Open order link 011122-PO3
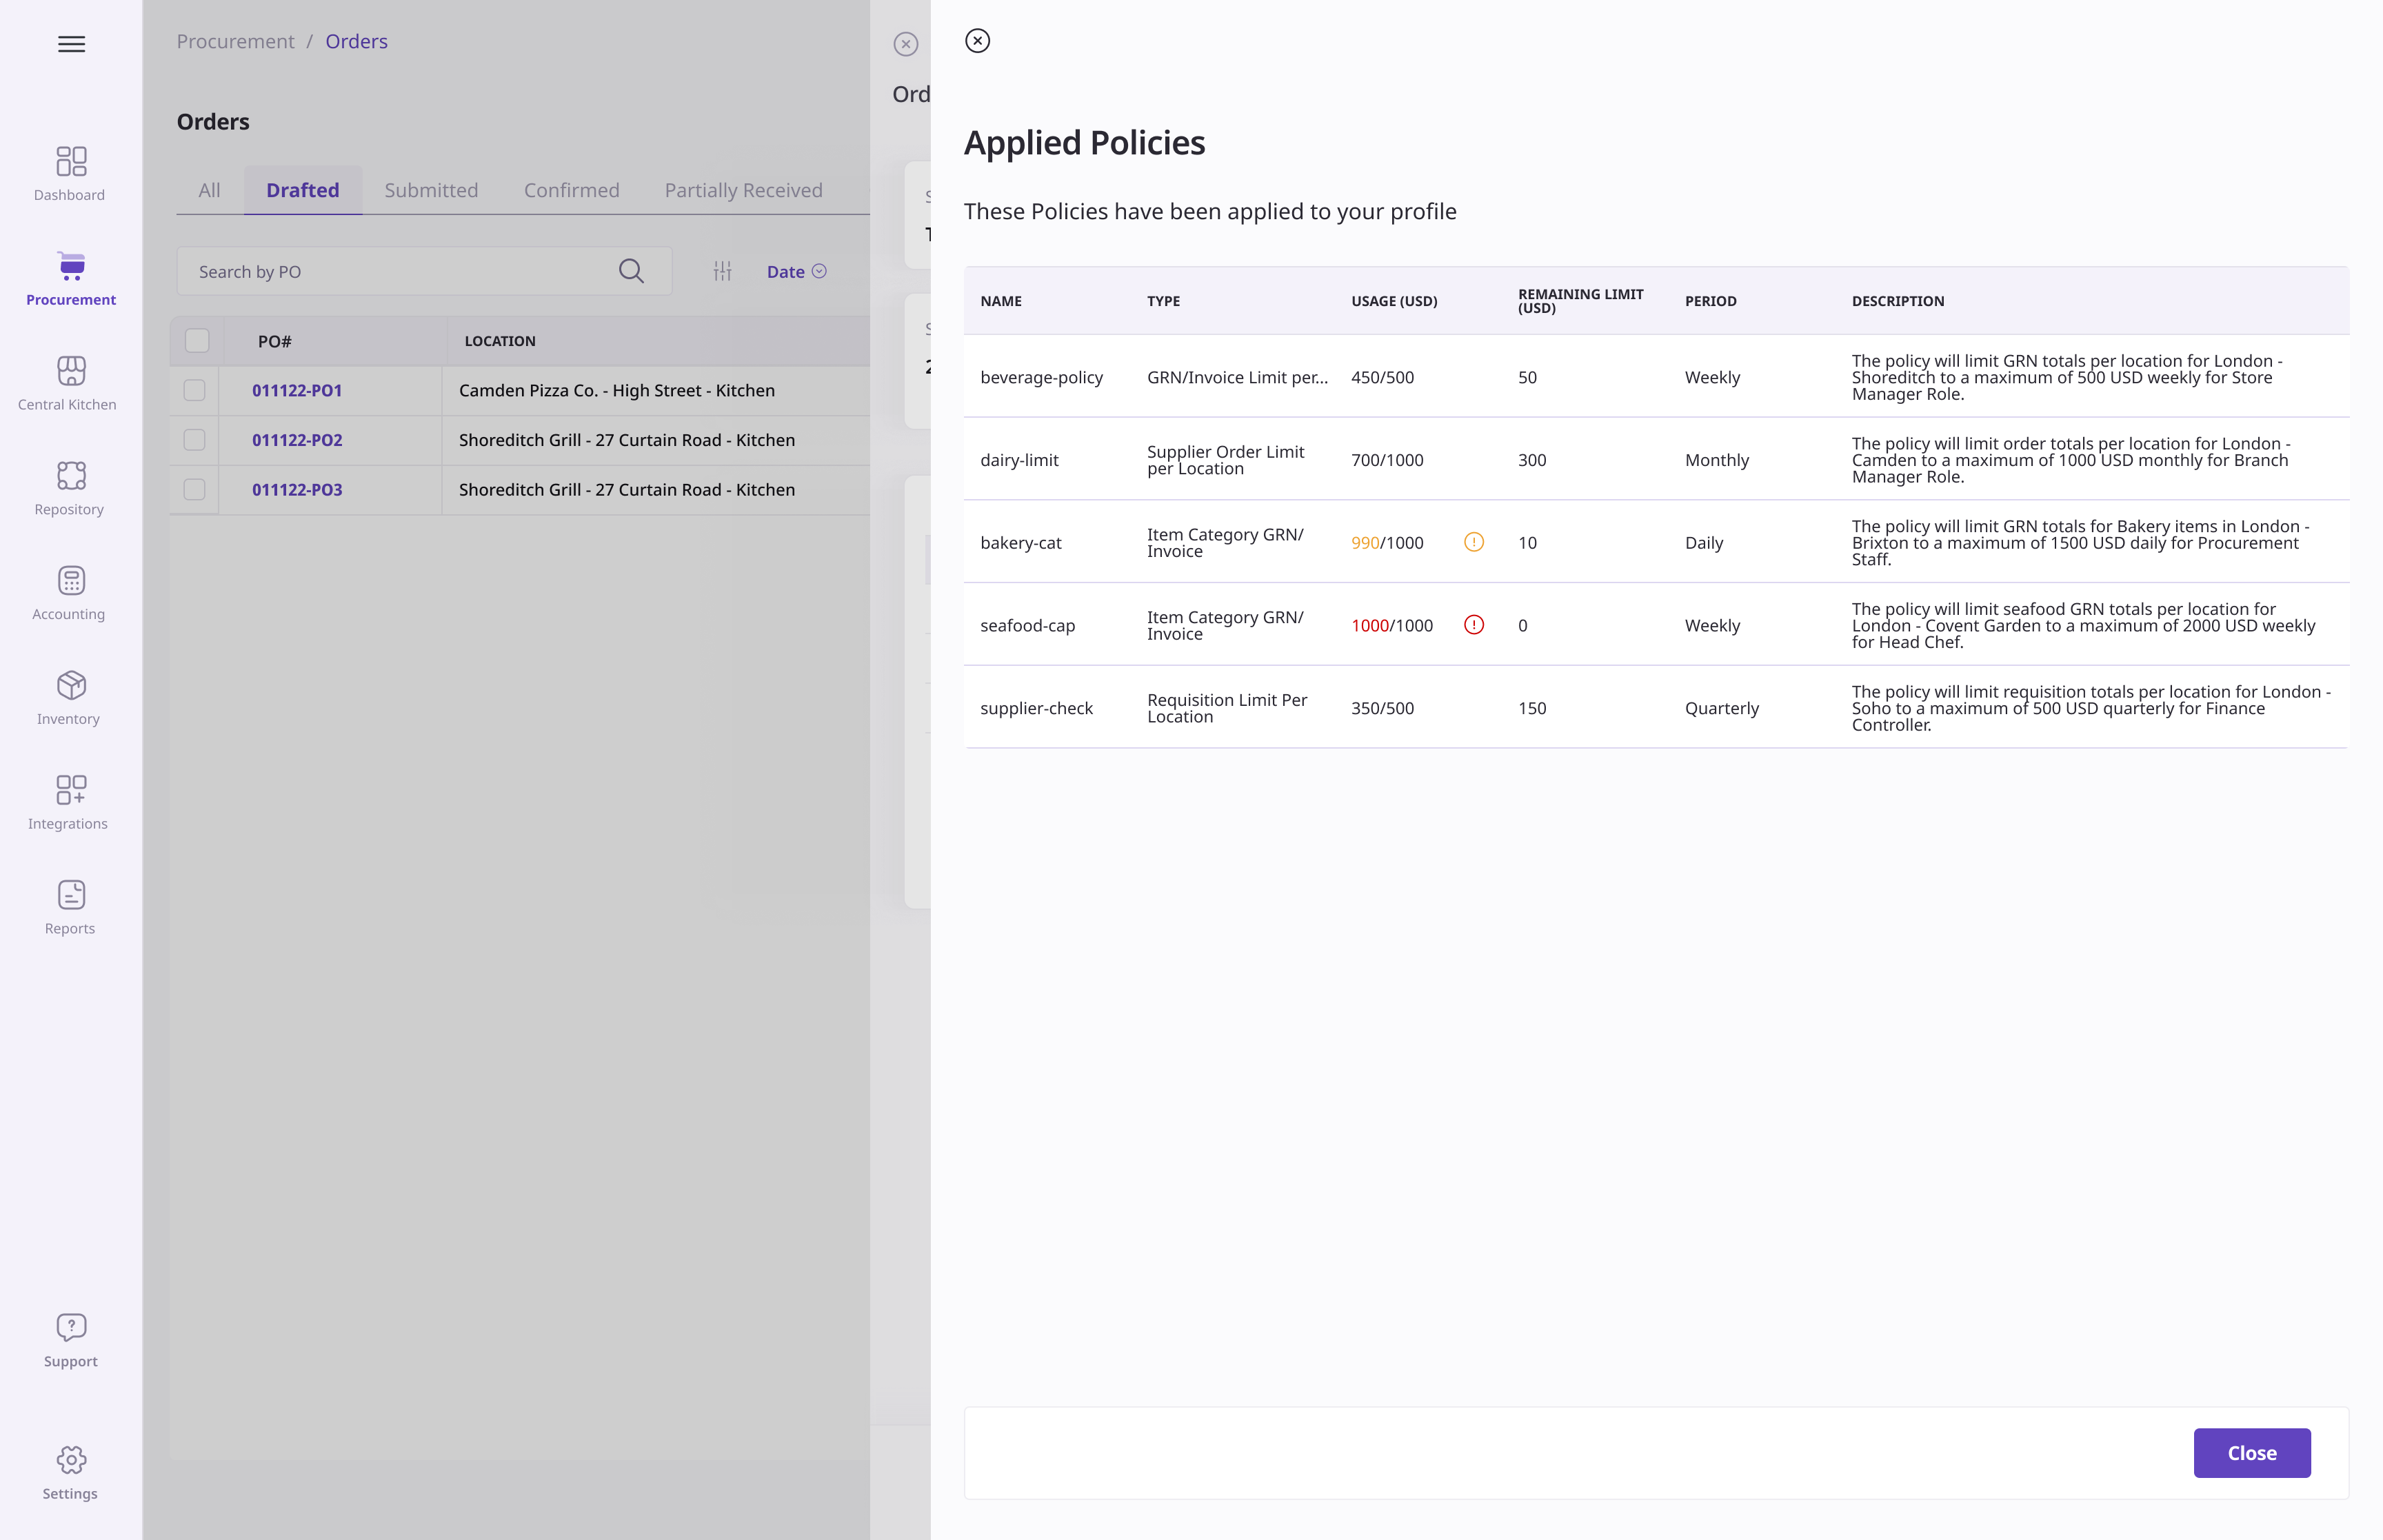The height and width of the screenshot is (1540, 2383). click(x=297, y=489)
